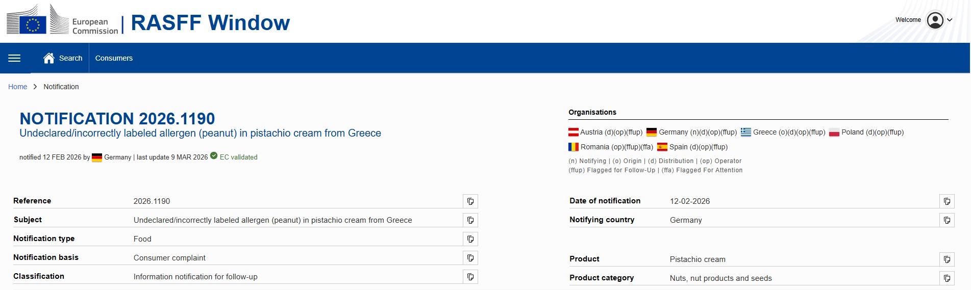Copy the Notifying country value

pos(947,220)
